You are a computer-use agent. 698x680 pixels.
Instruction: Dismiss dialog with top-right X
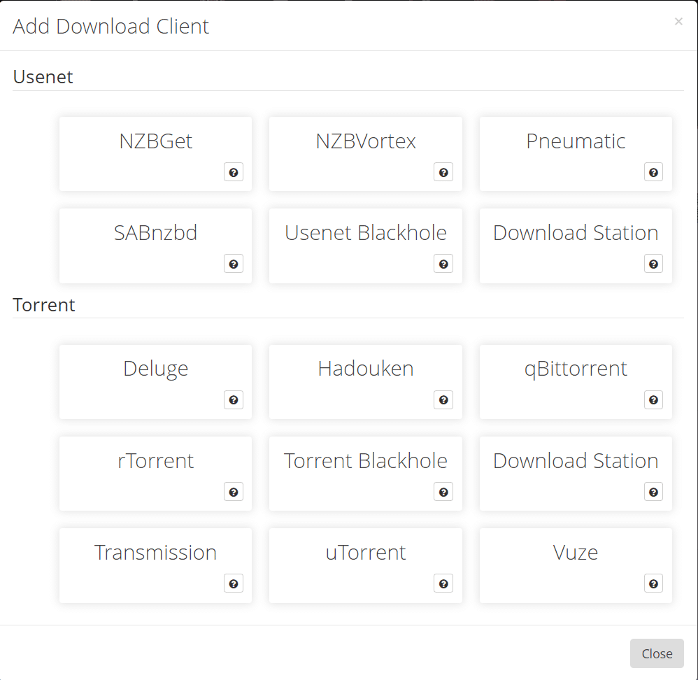pos(678,22)
